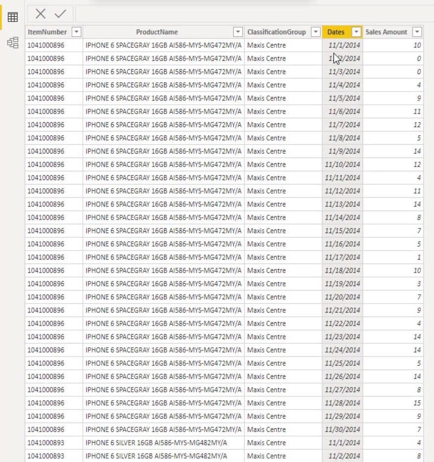The image size is (434, 462).
Task: Select the ProductName column header
Action: pos(157,32)
